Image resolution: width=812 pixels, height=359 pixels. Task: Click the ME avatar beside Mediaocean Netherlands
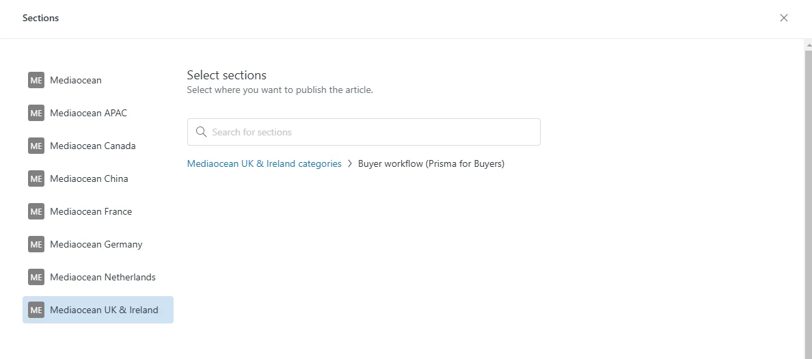36,277
